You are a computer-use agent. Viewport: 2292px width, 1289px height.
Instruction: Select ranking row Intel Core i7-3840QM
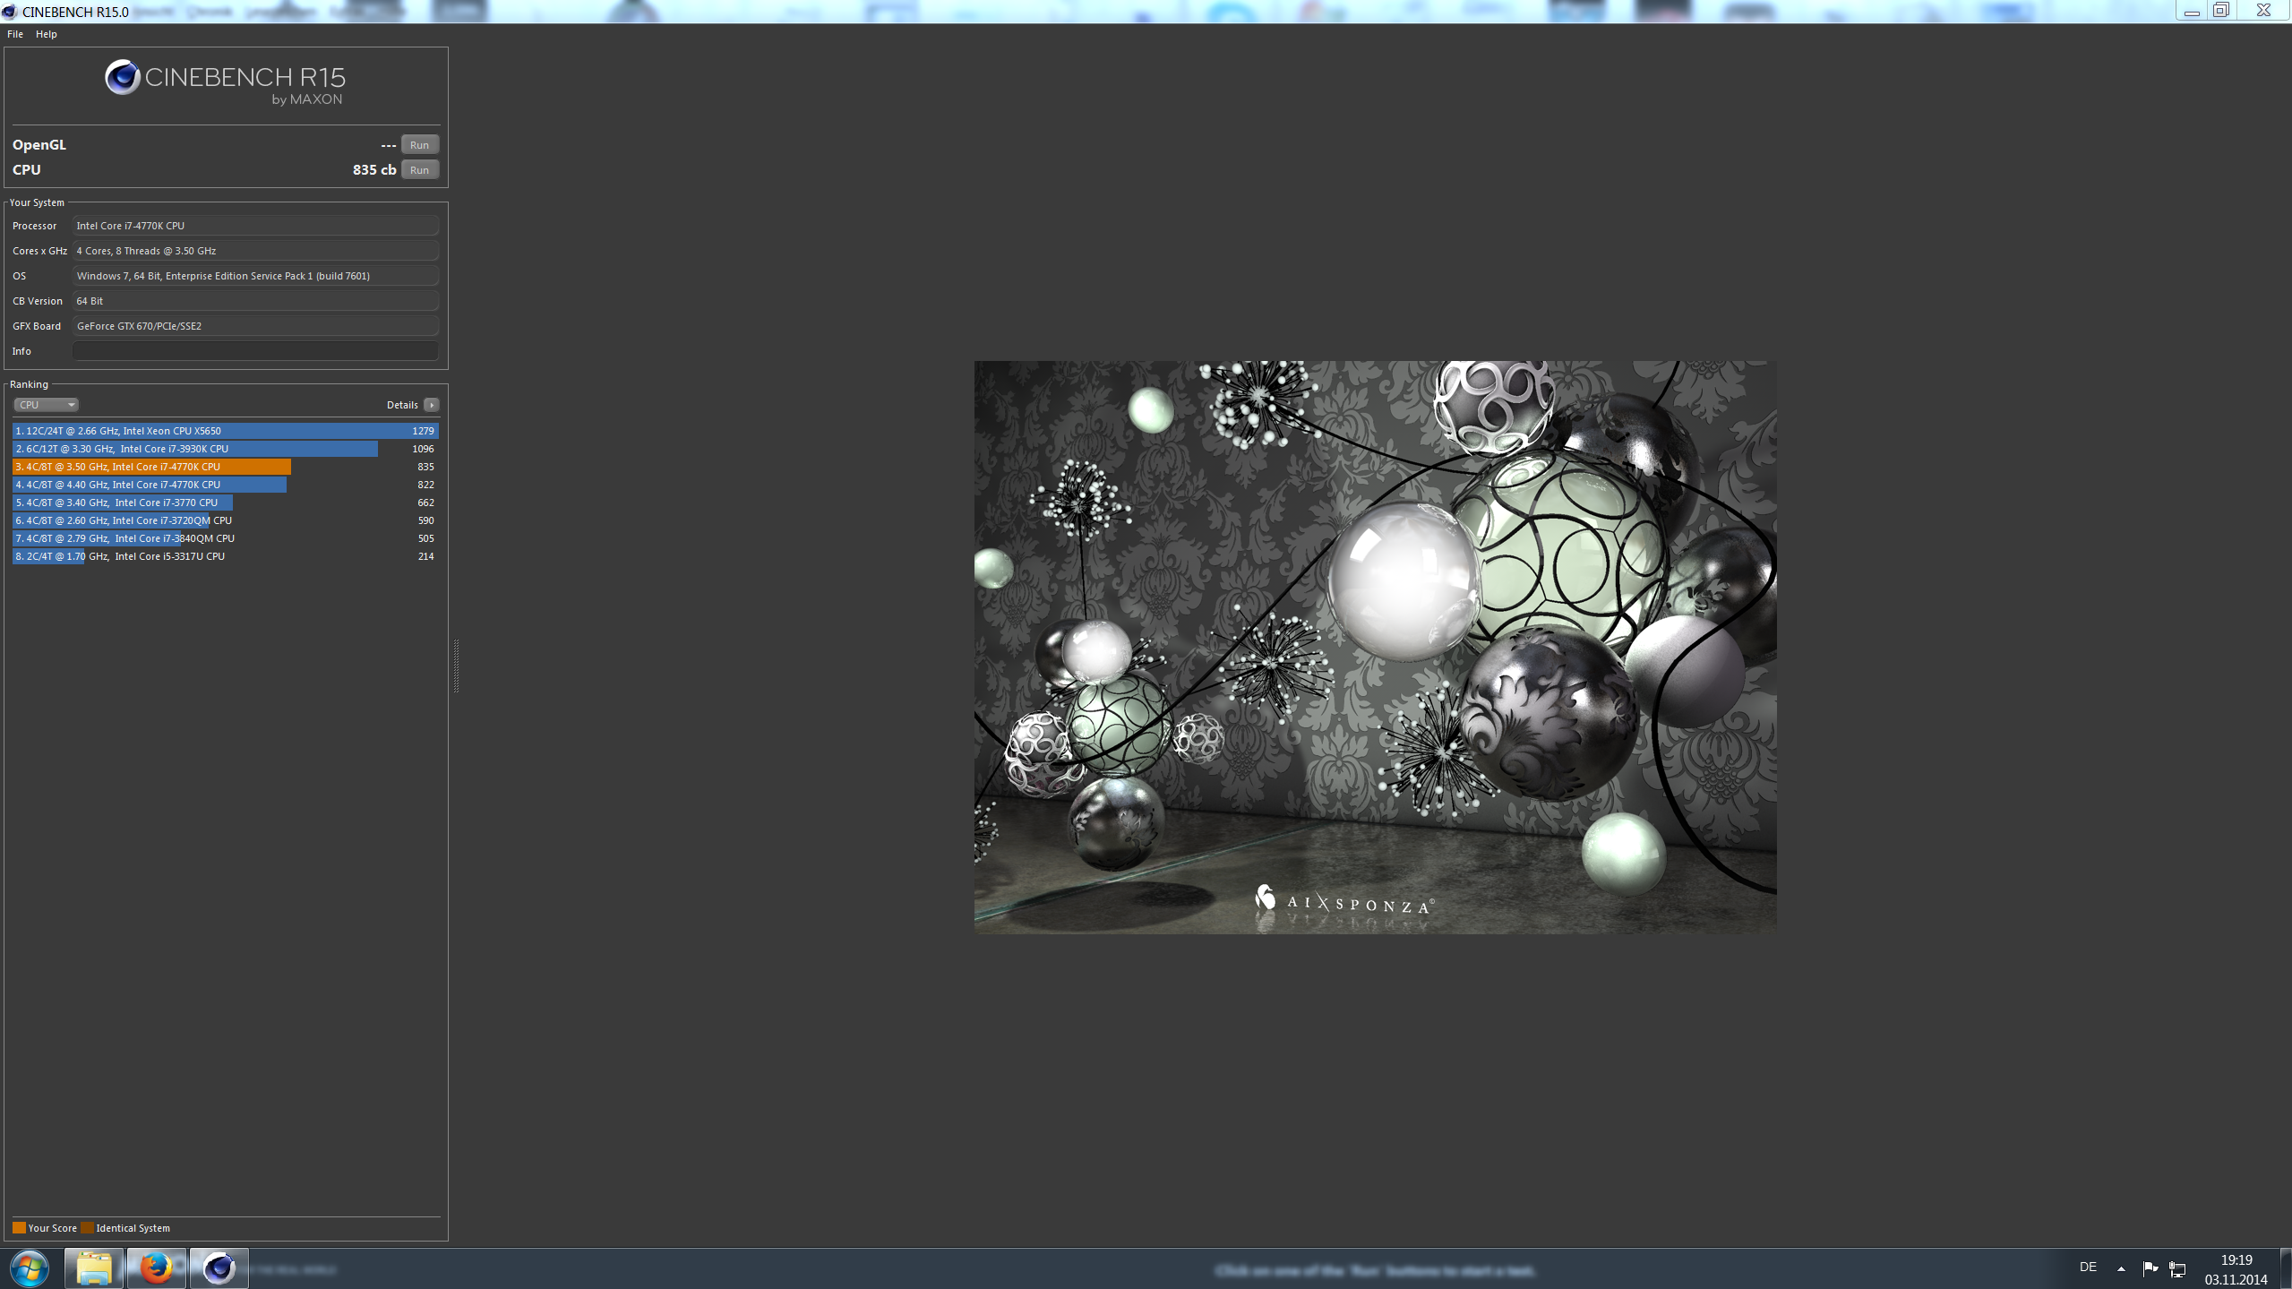tap(226, 538)
